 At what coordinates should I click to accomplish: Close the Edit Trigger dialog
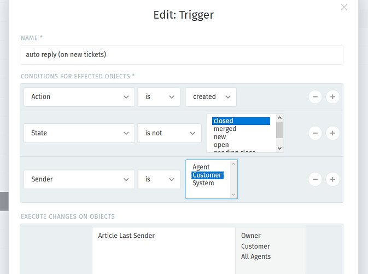point(344,7)
